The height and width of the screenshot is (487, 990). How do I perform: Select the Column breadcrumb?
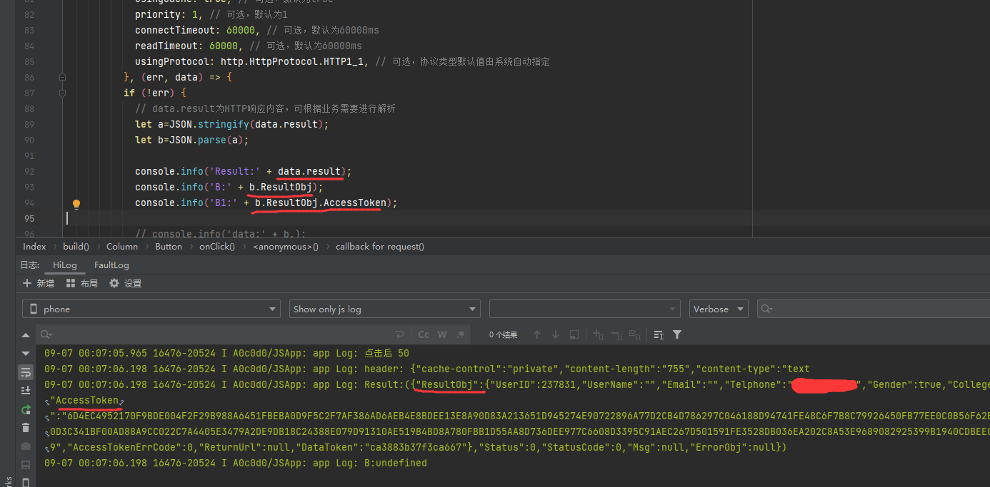coord(122,247)
